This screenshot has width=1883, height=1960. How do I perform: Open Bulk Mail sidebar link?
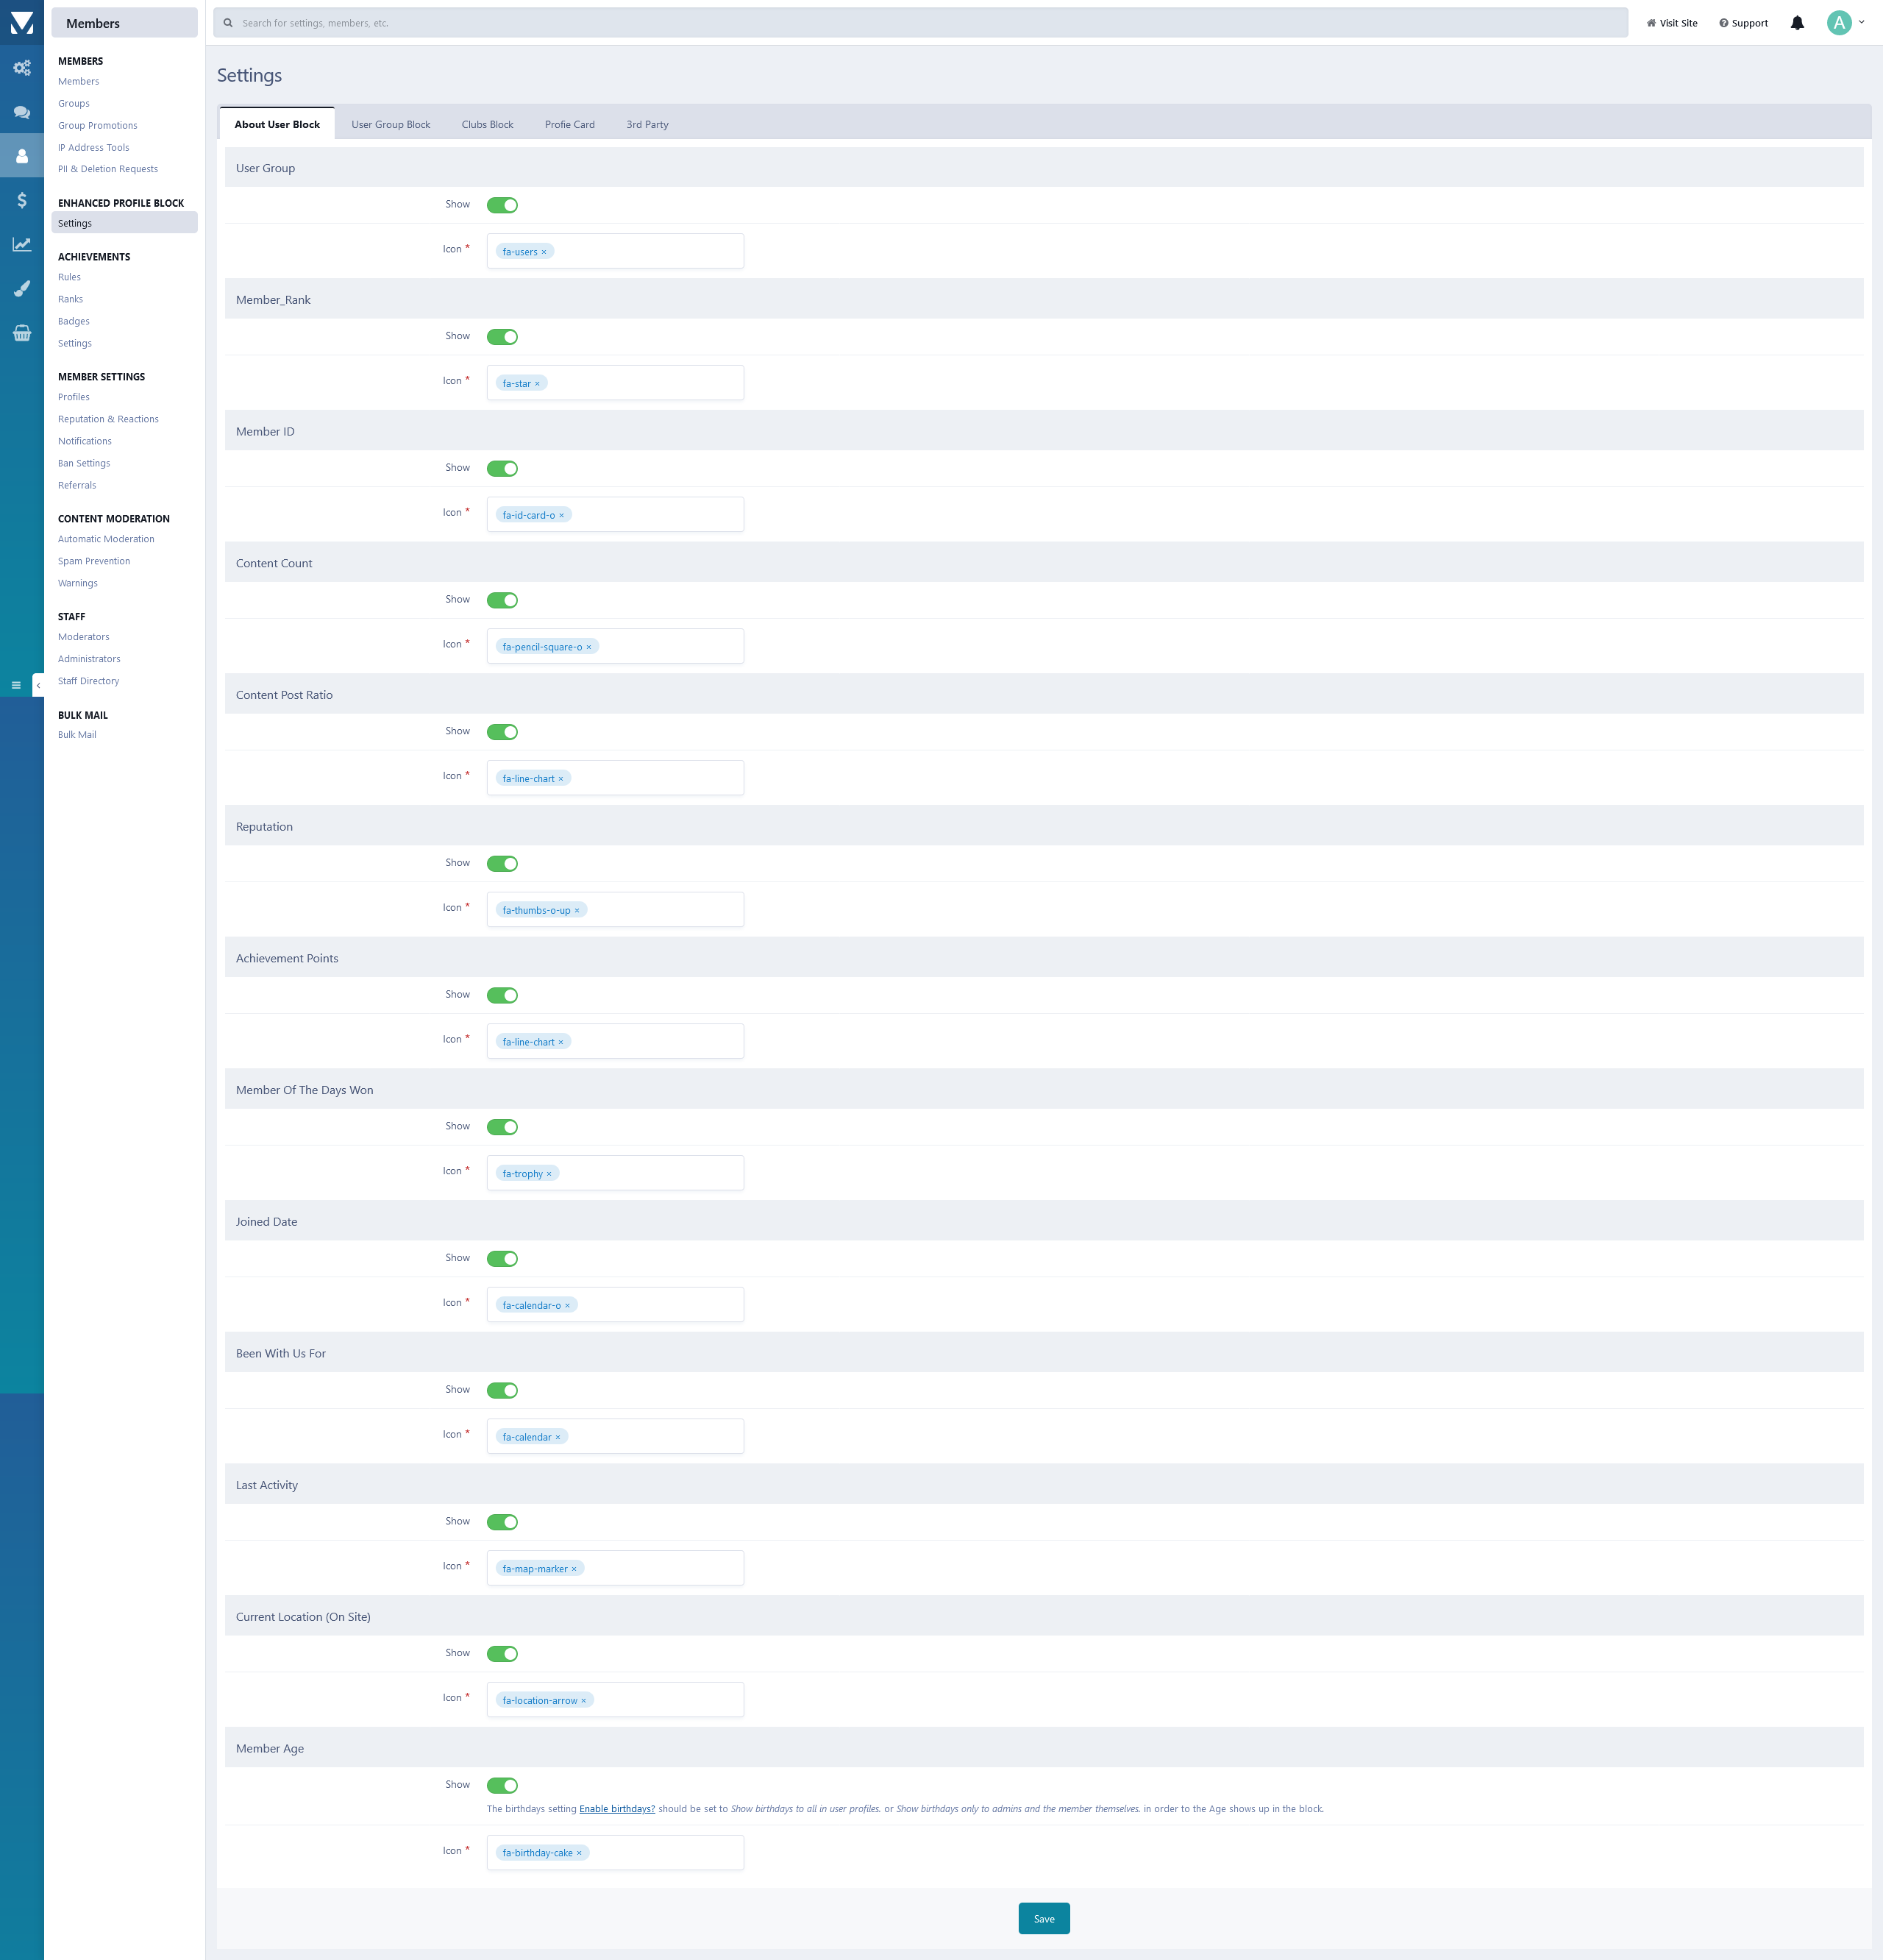(x=77, y=735)
